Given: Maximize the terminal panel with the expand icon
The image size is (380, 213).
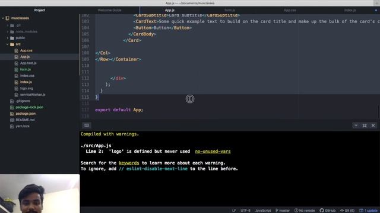Looking at the screenshot, I should [365, 125].
